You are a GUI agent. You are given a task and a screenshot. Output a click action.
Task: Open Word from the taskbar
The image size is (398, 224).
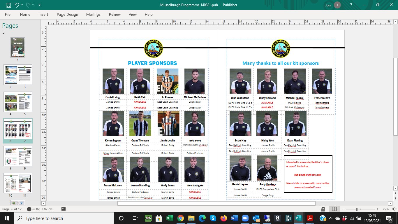(x=234, y=218)
